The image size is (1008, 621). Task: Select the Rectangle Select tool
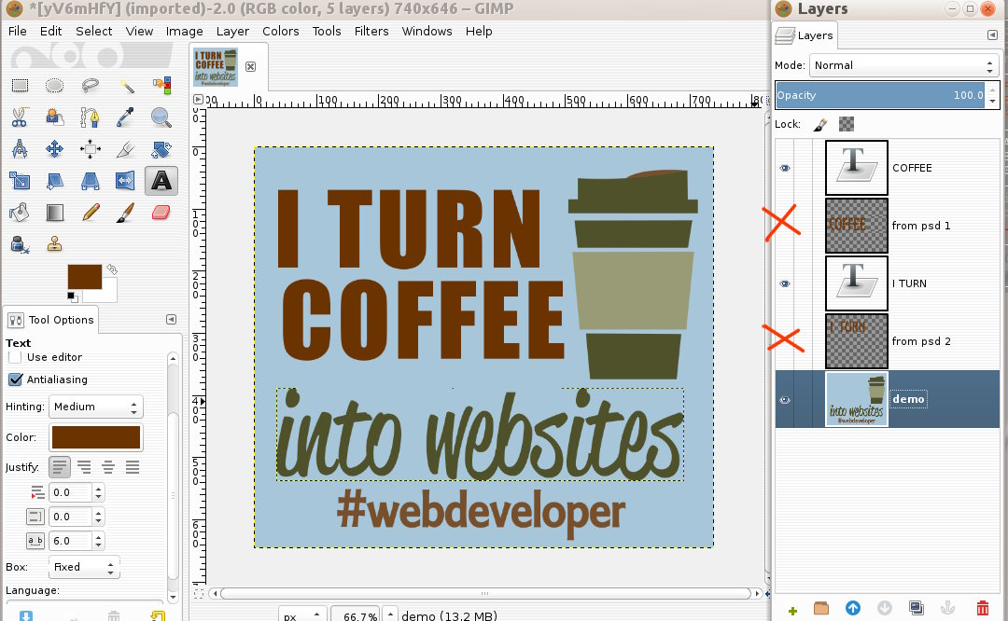tap(20, 86)
